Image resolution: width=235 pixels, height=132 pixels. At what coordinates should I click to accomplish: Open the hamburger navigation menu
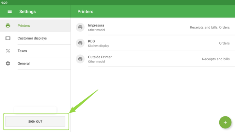click(x=10, y=11)
